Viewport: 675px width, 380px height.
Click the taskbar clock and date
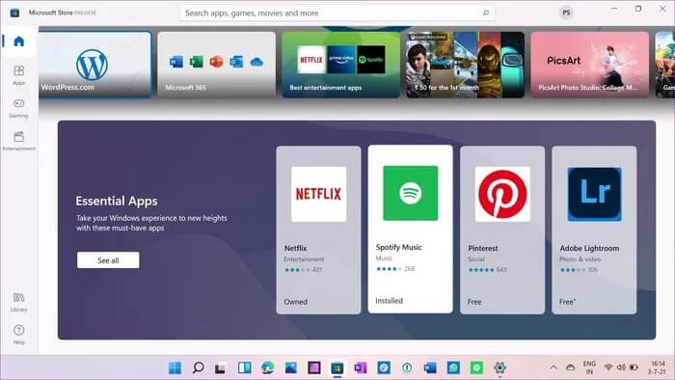(x=658, y=367)
